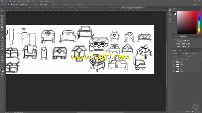The height and width of the screenshot is (113, 202).
Task: Add a Brightness/Contrast adjustment
Action: pos(178,41)
